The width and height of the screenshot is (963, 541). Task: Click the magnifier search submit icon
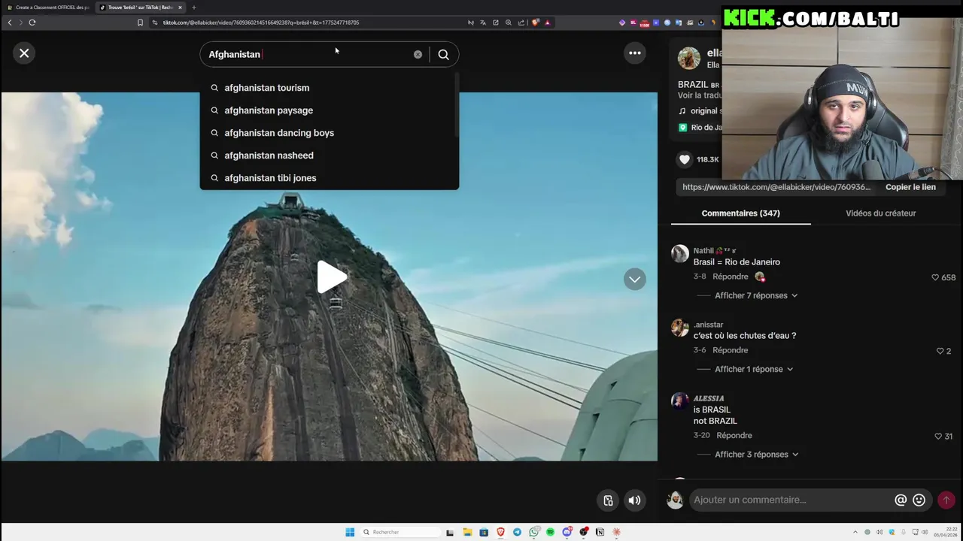pos(444,54)
